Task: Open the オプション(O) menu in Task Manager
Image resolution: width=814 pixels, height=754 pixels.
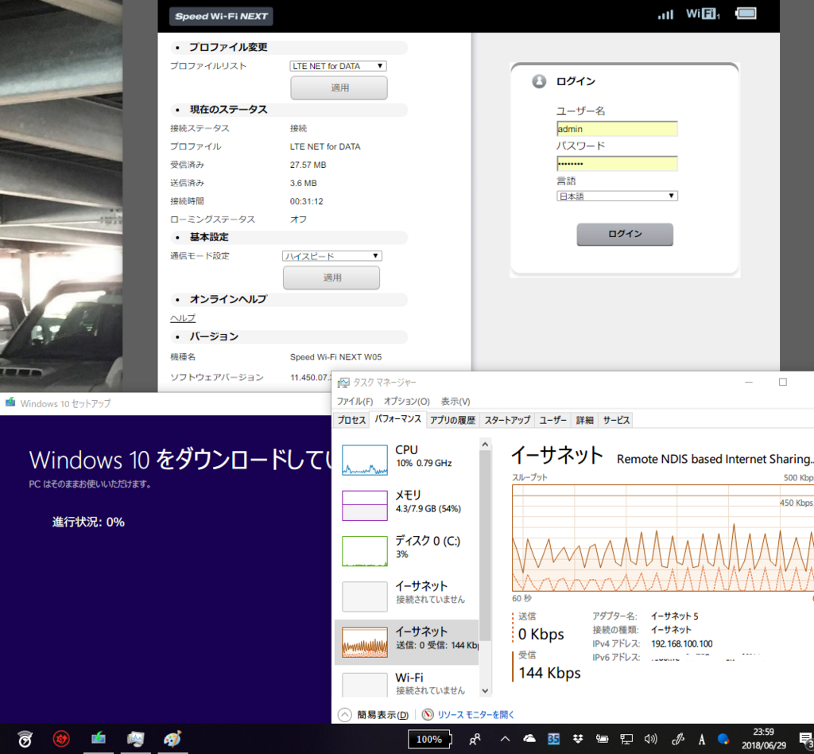Action: click(406, 402)
